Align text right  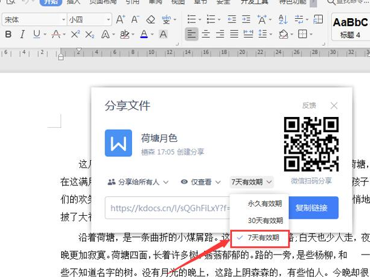pos(220,35)
